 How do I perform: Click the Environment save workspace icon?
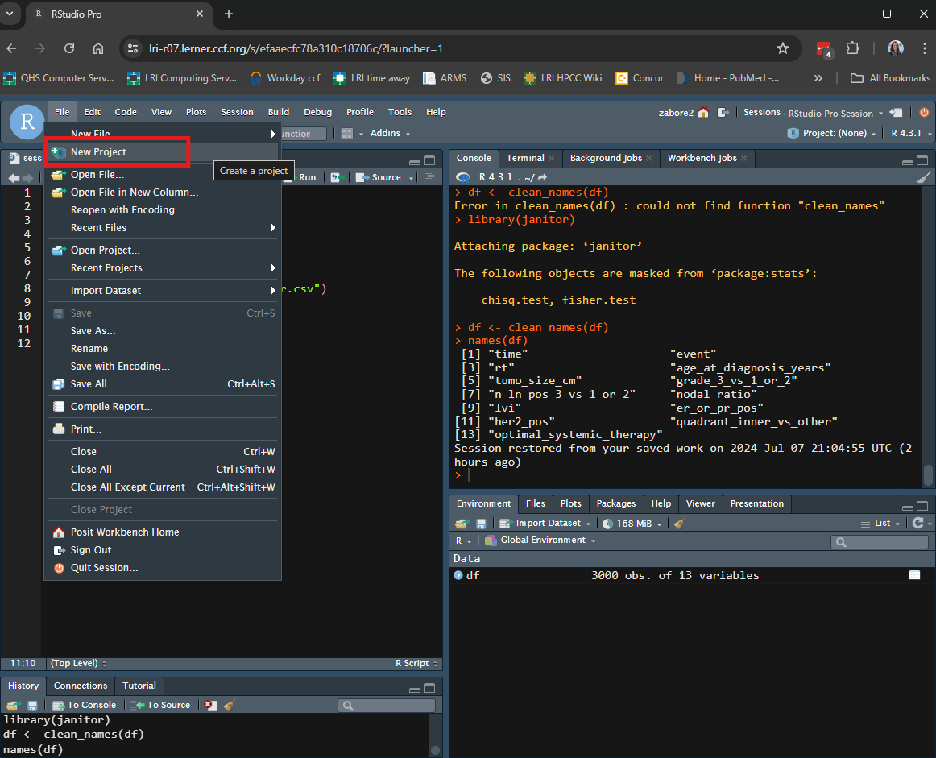481,524
